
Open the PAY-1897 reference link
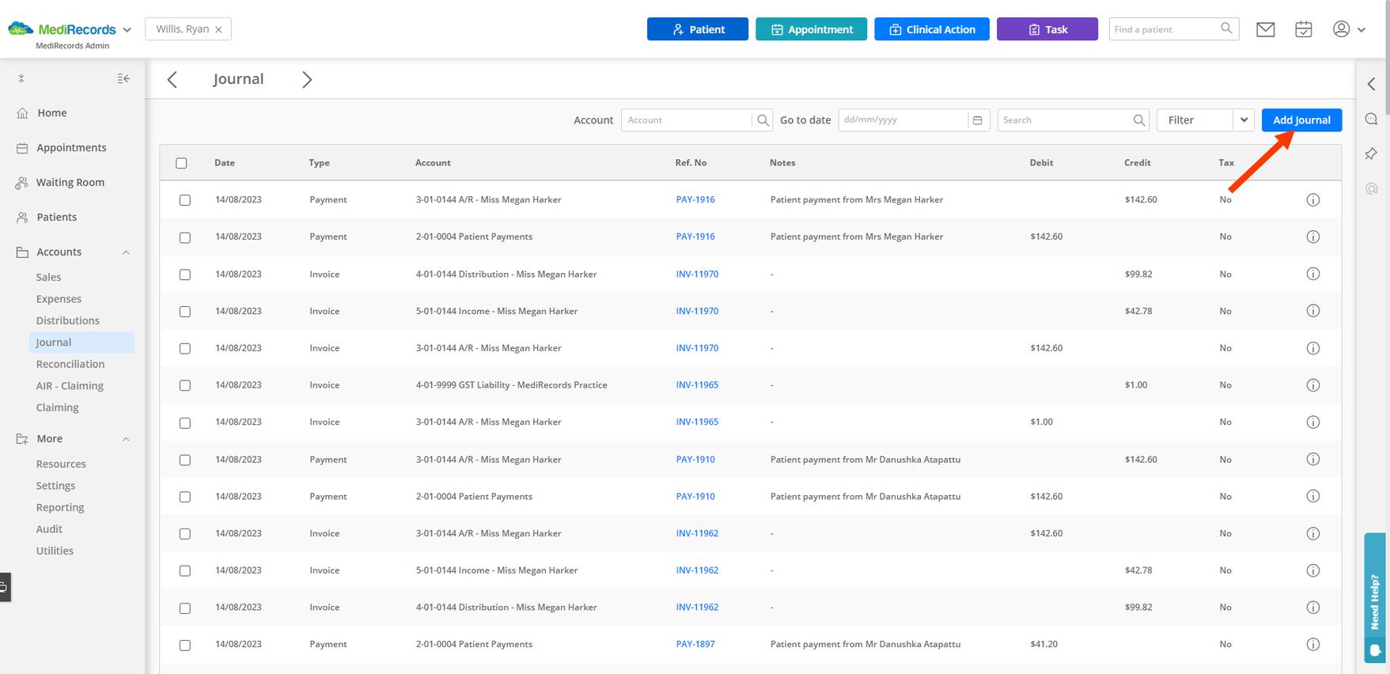click(x=695, y=645)
